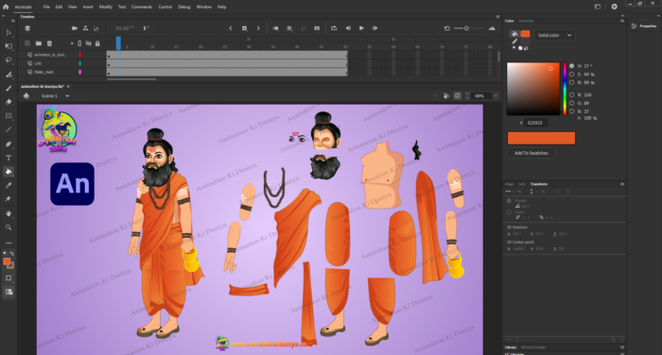Select the R red radio button

(571, 94)
